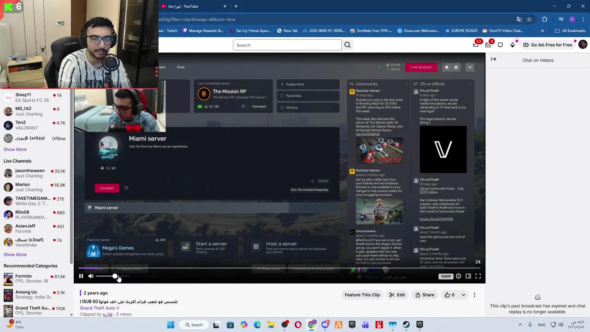The height and width of the screenshot is (332, 590).
Task: Open Windows Start menu
Action: click(171, 325)
